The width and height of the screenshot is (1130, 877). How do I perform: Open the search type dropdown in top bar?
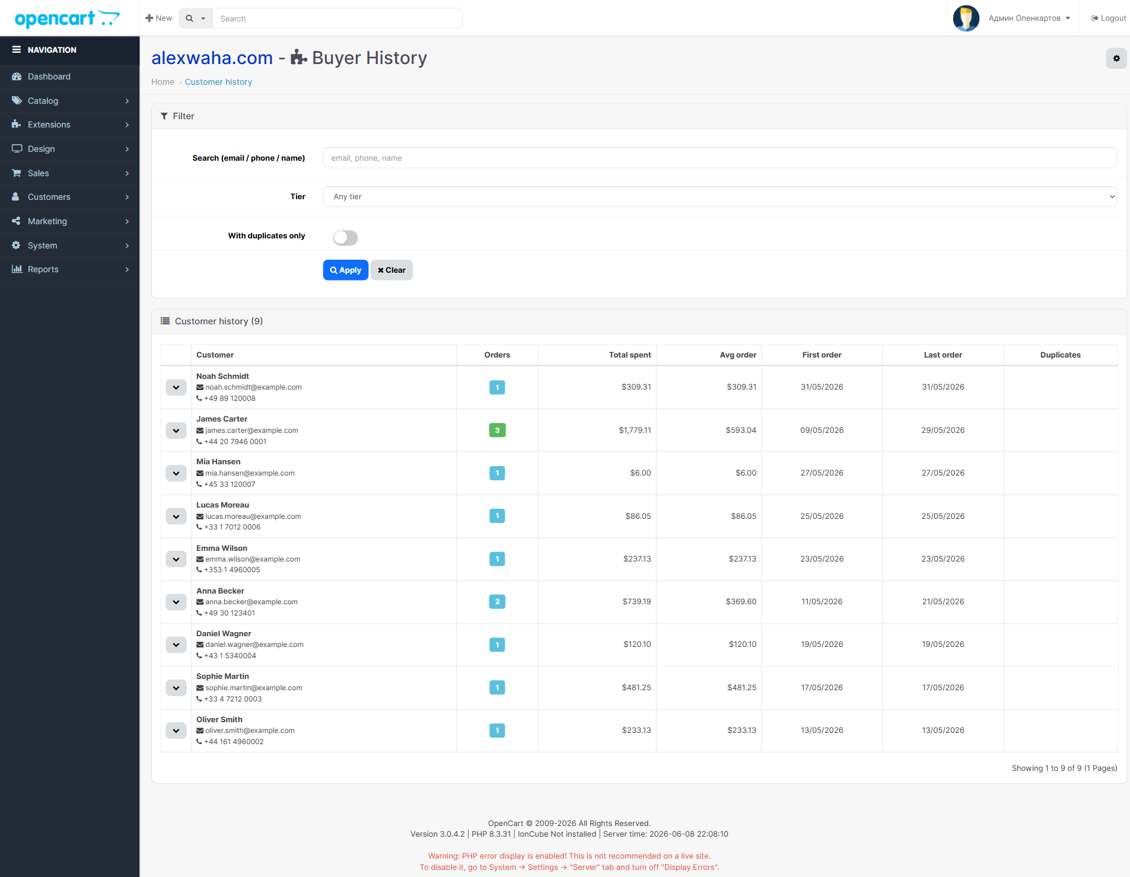point(196,18)
